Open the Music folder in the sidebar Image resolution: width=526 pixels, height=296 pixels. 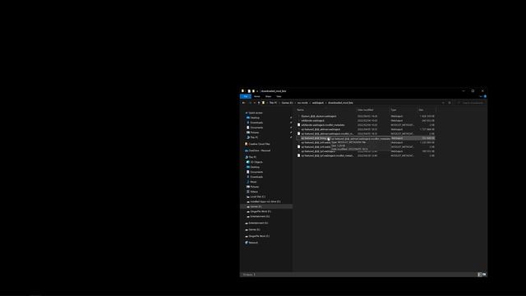pyautogui.click(x=253, y=182)
